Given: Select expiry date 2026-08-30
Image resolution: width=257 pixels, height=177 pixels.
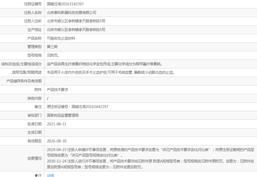Looking at the screenshot, I should 57,141.
